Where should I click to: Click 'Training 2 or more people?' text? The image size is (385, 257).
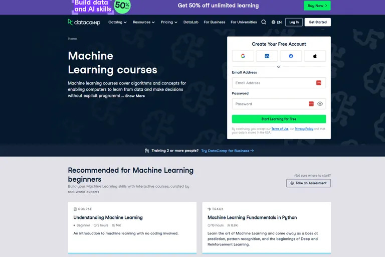pyautogui.click(x=175, y=151)
